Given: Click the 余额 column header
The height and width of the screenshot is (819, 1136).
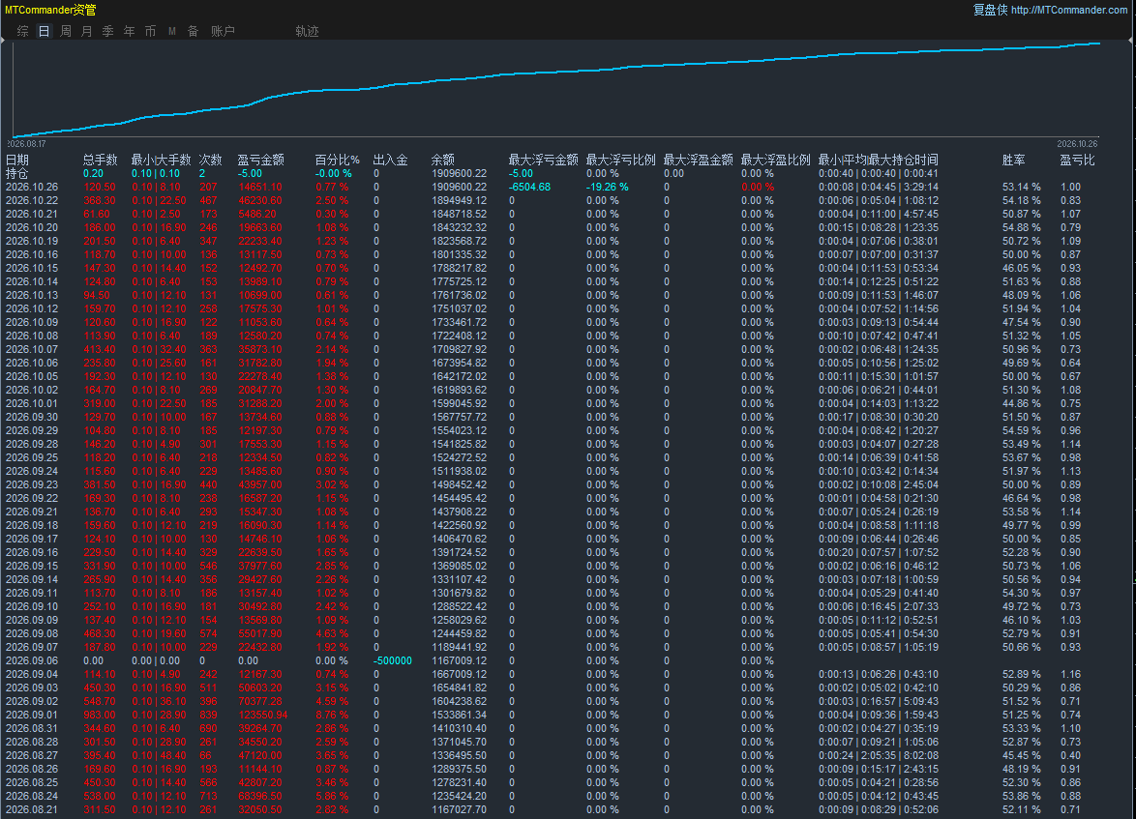Looking at the screenshot, I should pos(442,161).
